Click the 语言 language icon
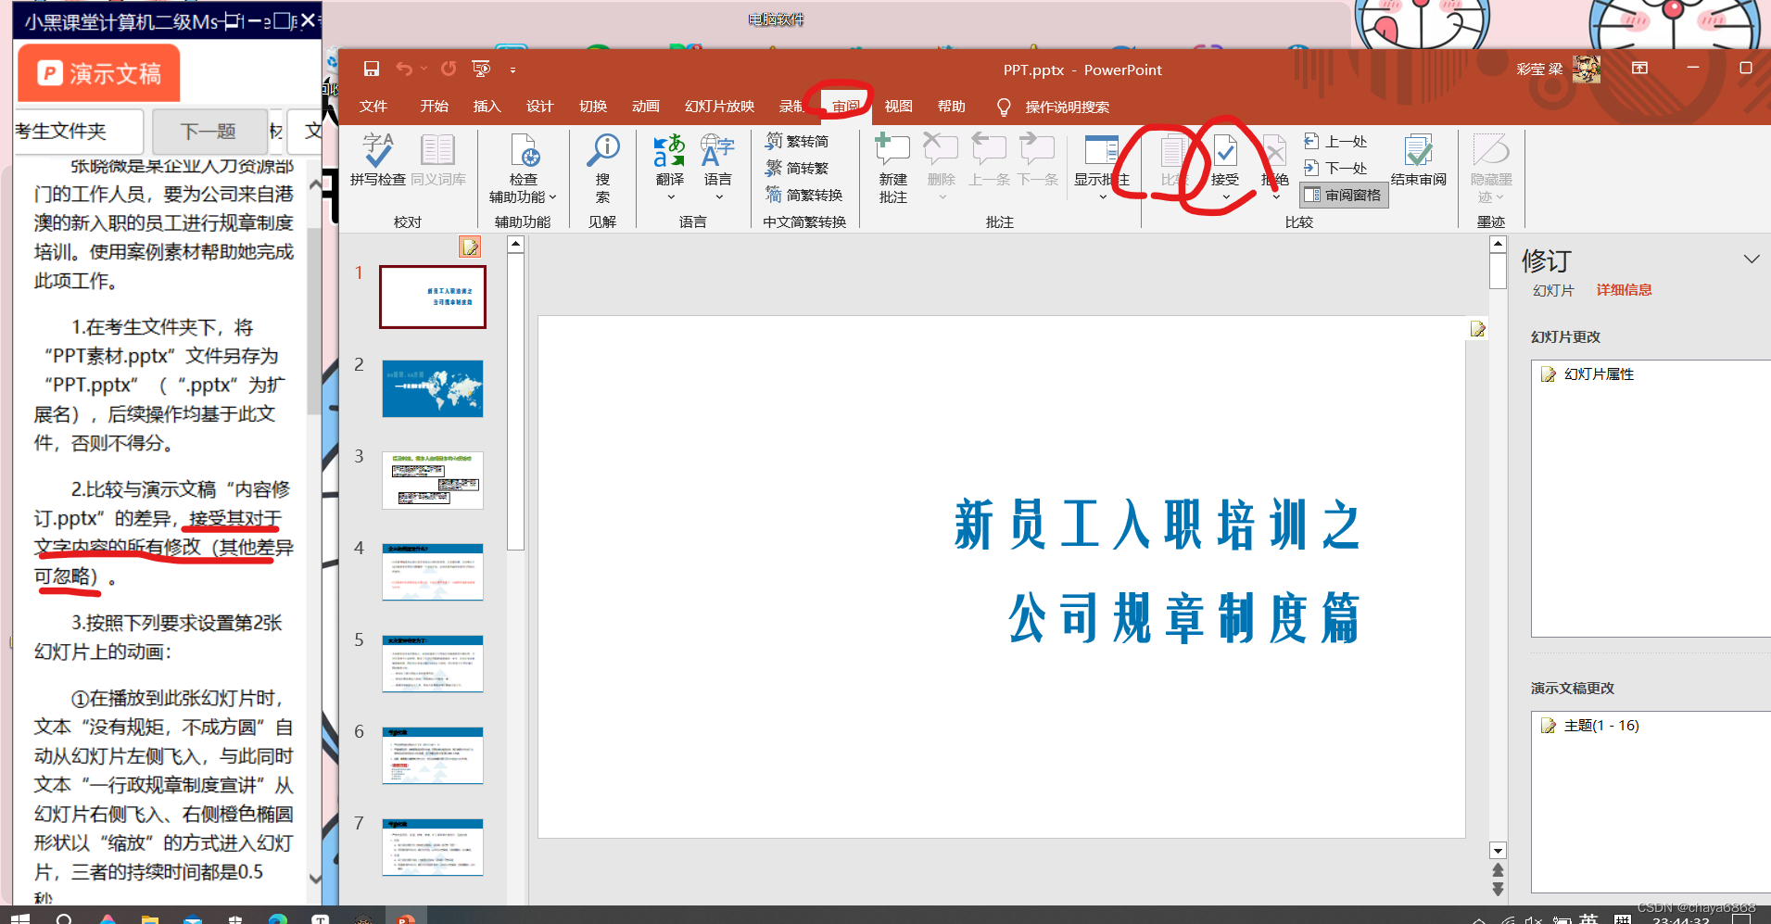 coord(717,151)
